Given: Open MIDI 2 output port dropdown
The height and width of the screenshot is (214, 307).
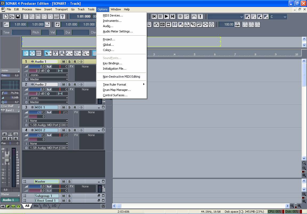Looking at the screenshot, I should [49, 148].
